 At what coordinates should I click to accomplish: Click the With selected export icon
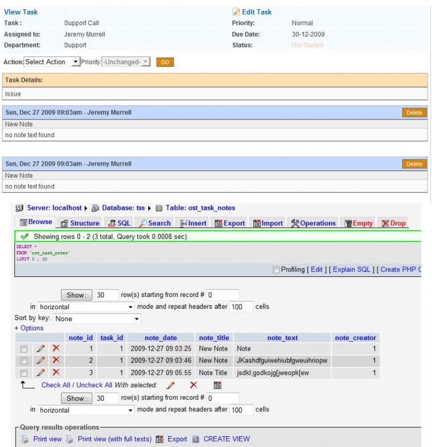click(x=218, y=385)
